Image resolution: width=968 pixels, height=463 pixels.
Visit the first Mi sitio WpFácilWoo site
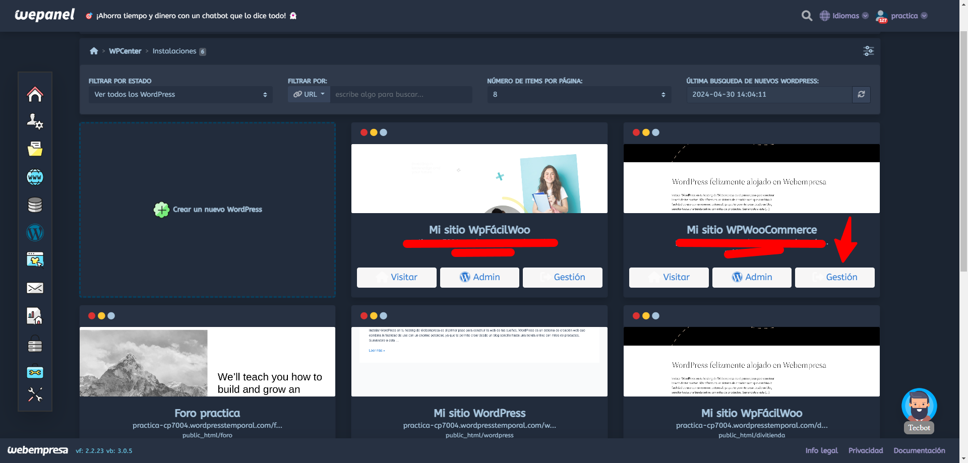[397, 277]
